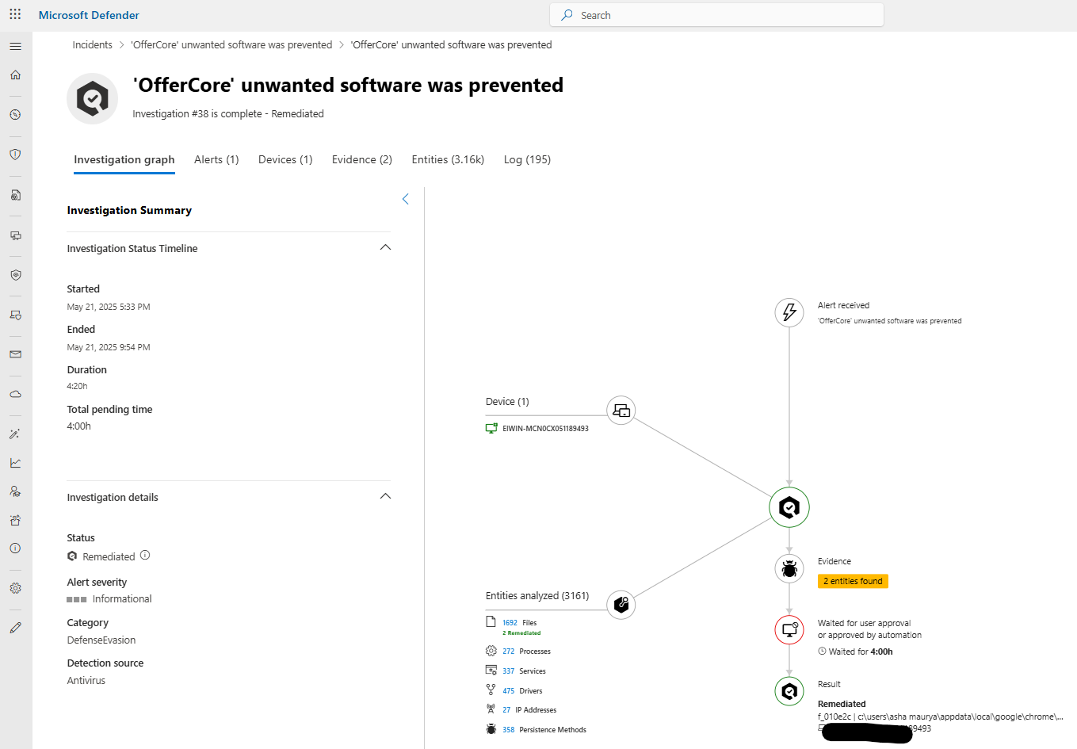Switch to the Devices (1) tab
The image size is (1077, 749).
coord(285,159)
